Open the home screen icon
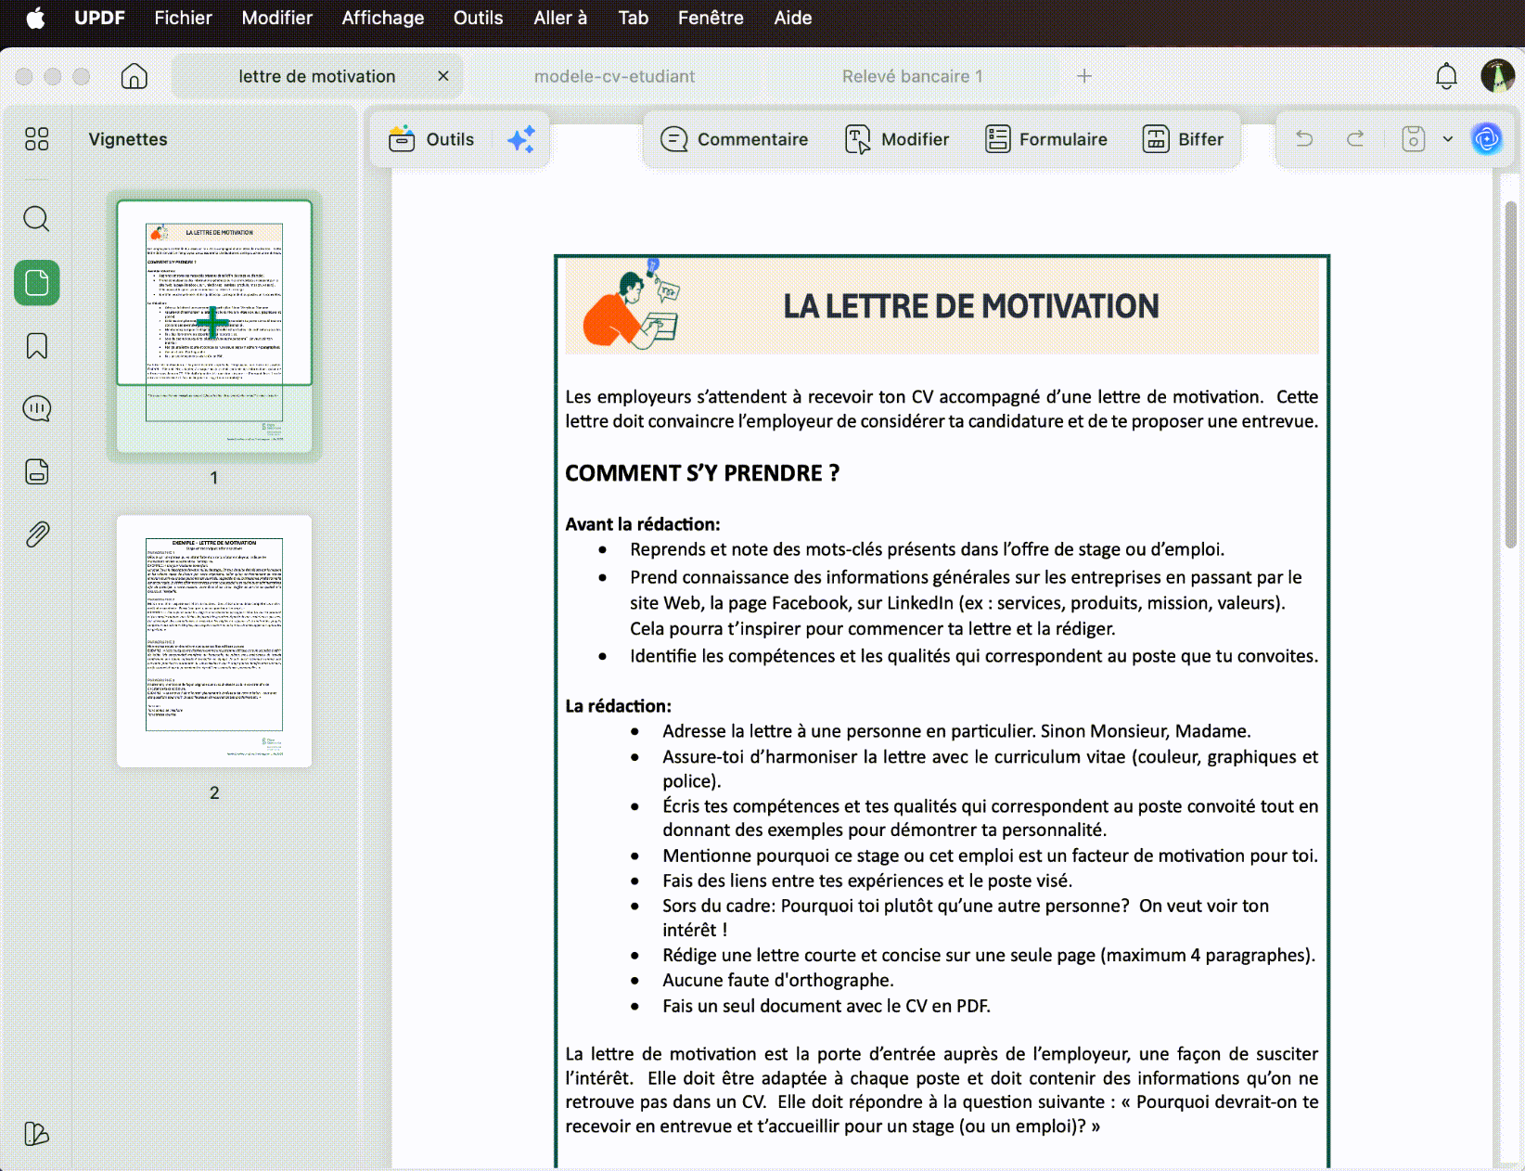 coord(135,76)
